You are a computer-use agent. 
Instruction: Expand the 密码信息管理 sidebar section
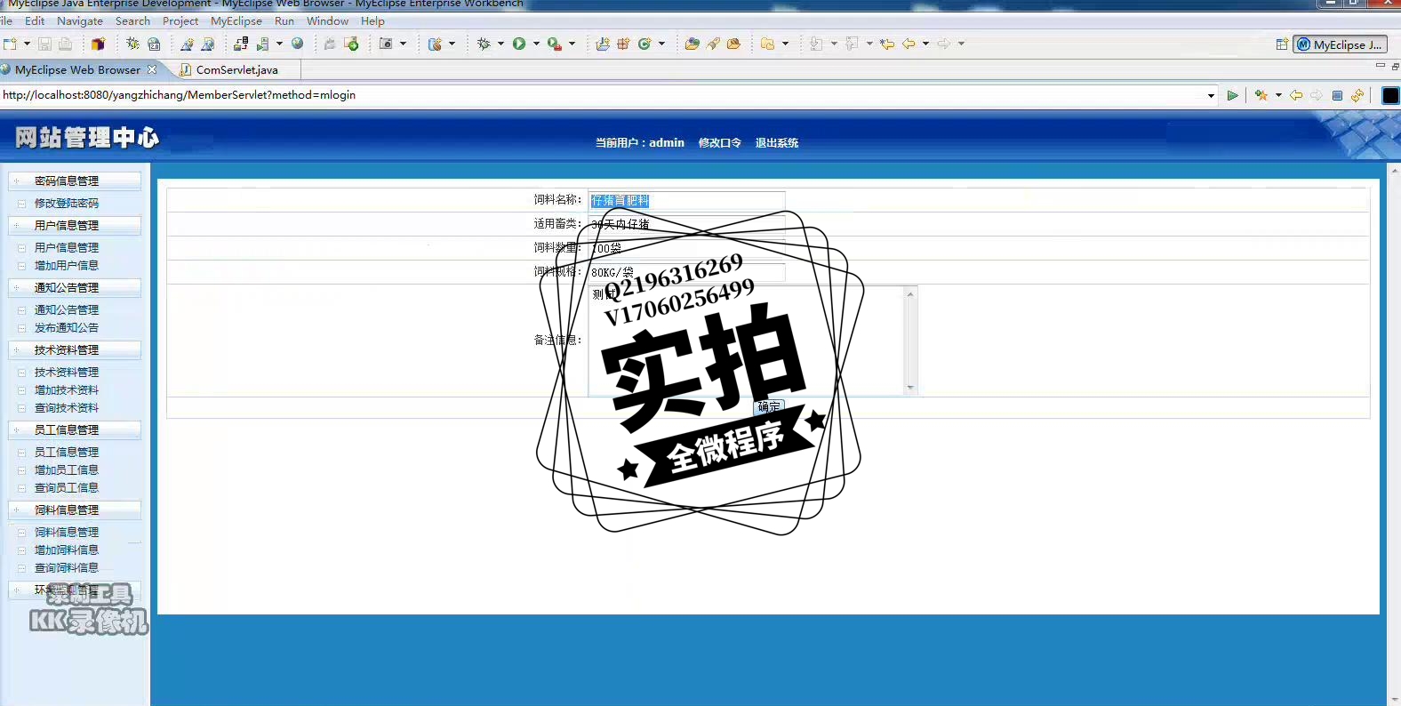[x=75, y=181]
